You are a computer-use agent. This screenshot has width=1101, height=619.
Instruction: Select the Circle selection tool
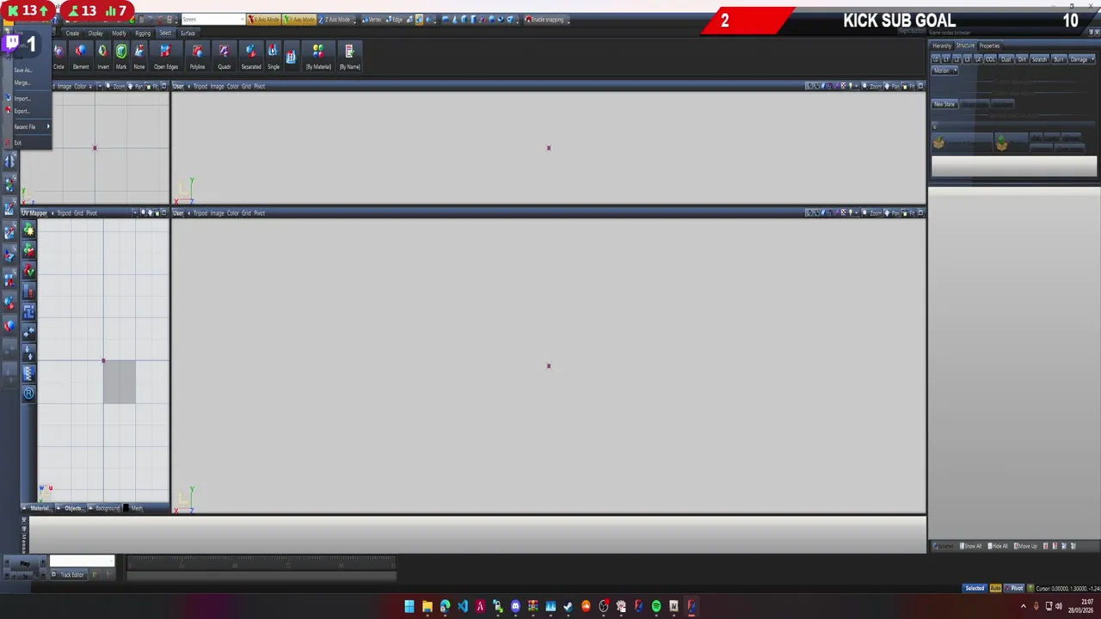[x=58, y=58]
